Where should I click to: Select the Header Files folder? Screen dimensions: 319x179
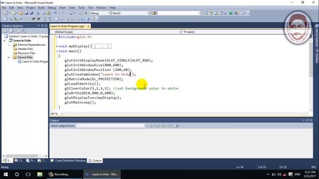pyautogui.click(x=25, y=49)
